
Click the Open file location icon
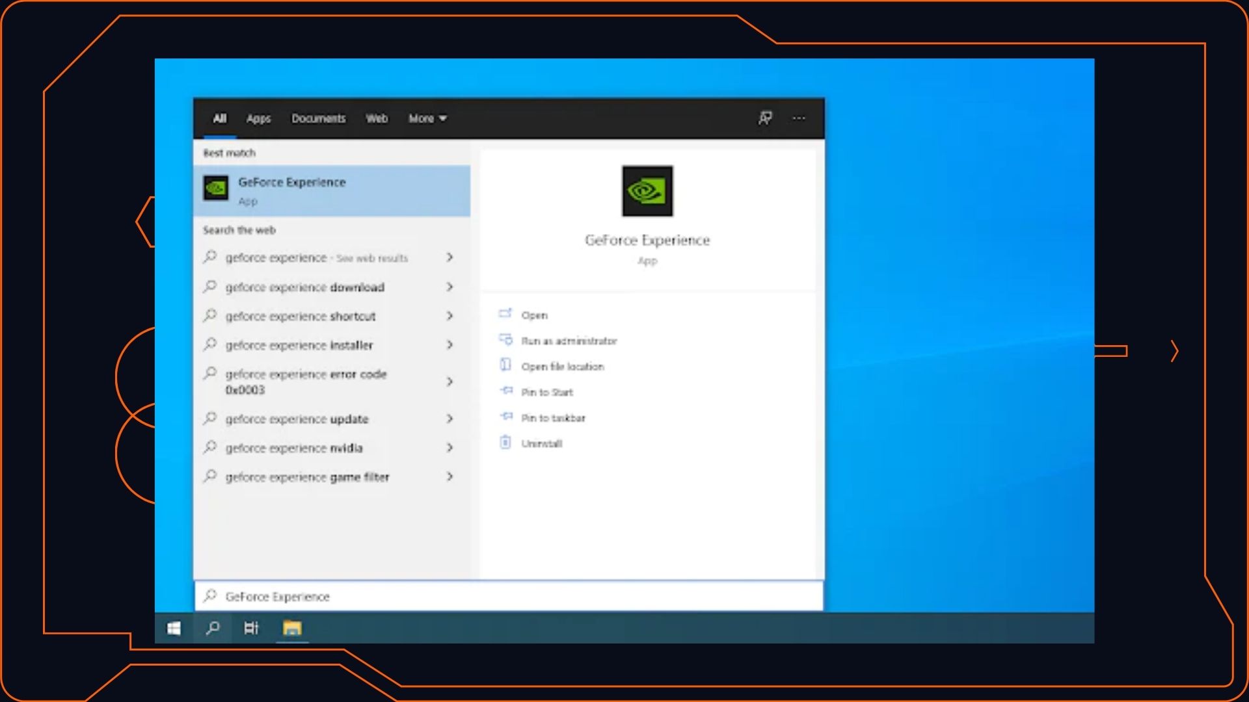[505, 365]
